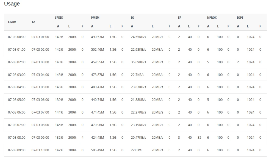Click the IOPS column group header
269x159 pixels.
pyautogui.click(x=240, y=18)
